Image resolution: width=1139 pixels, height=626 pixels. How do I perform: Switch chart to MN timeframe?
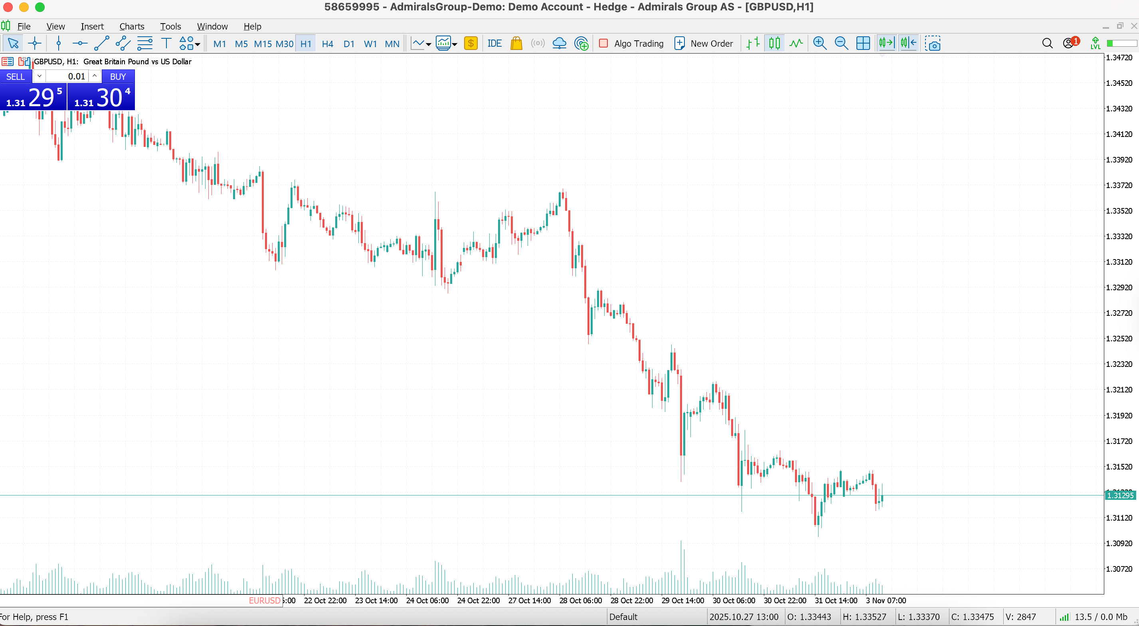click(x=392, y=44)
